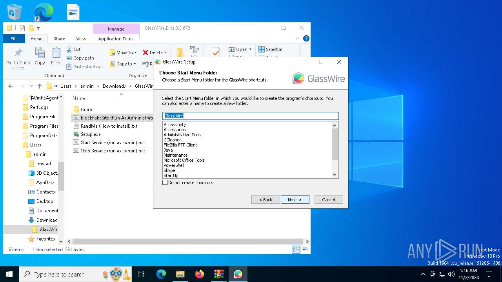Select Setup.exe in file list
Viewport: 502px width, 282px height.
point(91,134)
